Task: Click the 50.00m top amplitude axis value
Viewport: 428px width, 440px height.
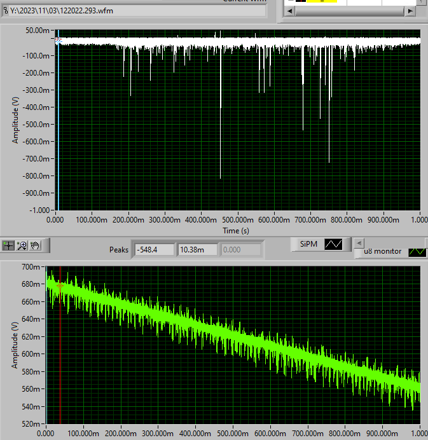Action: [38, 31]
